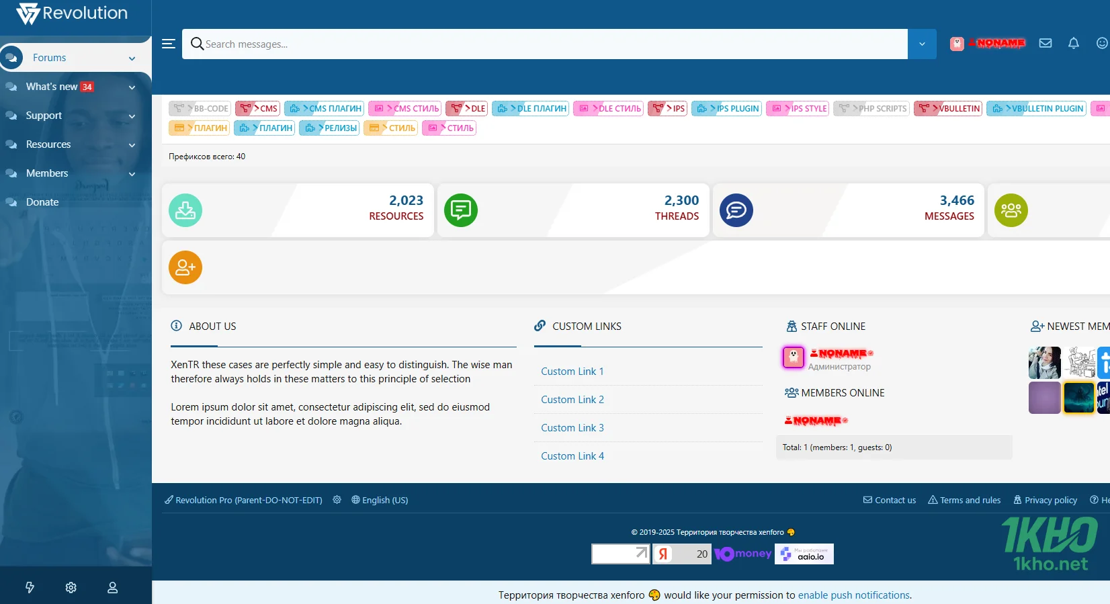
Task: Click the teal resources download icon
Action: tap(185, 210)
